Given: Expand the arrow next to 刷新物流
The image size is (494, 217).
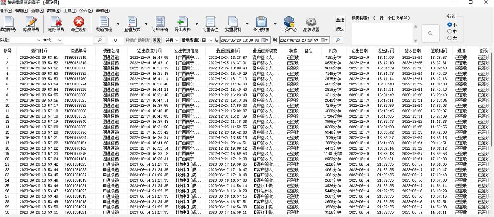Looking at the screenshot, I should pyautogui.click(x=118, y=24).
